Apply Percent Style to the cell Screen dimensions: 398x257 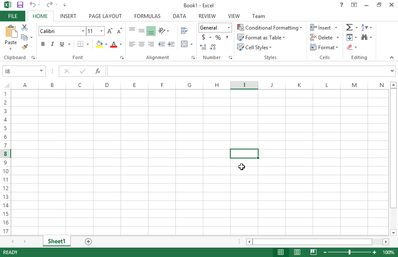(218, 38)
